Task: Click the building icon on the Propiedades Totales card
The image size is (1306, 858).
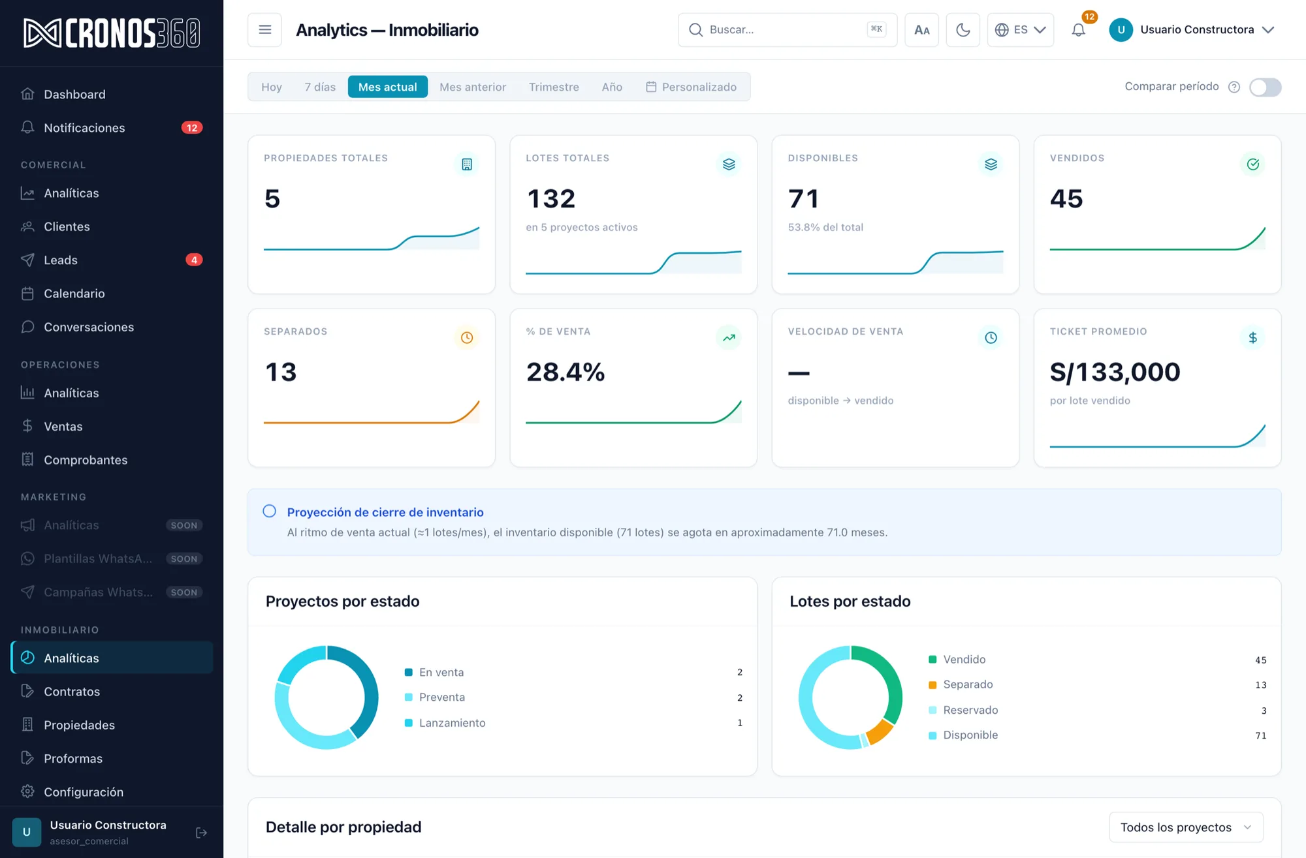Action: click(466, 164)
